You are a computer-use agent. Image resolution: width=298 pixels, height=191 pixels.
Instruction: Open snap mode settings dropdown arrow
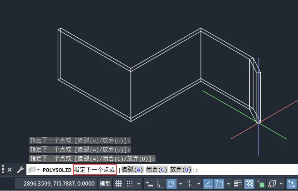[x=139, y=184]
